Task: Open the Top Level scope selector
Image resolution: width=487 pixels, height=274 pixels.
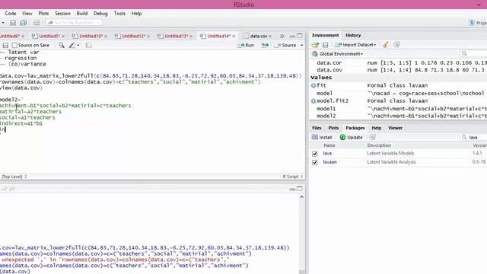Action: [14, 177]
